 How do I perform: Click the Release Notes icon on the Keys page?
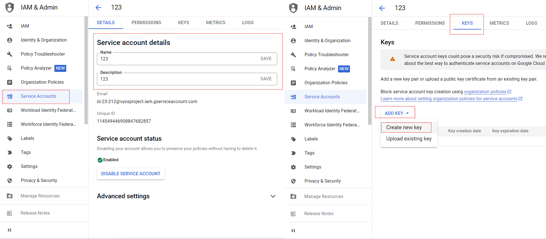click(x=293, y=214)
